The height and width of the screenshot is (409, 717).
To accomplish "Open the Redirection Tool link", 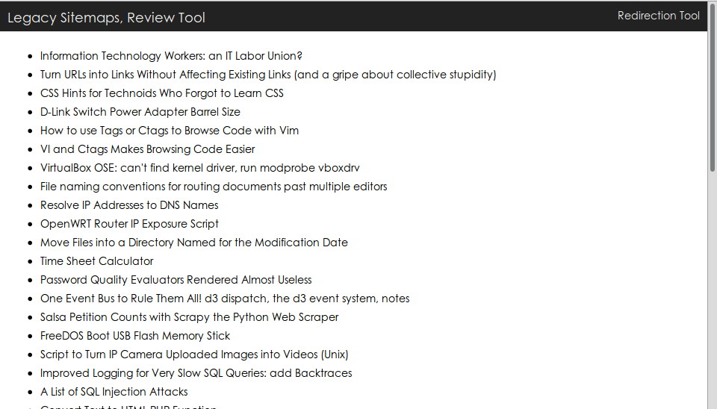I will point(658,16).
